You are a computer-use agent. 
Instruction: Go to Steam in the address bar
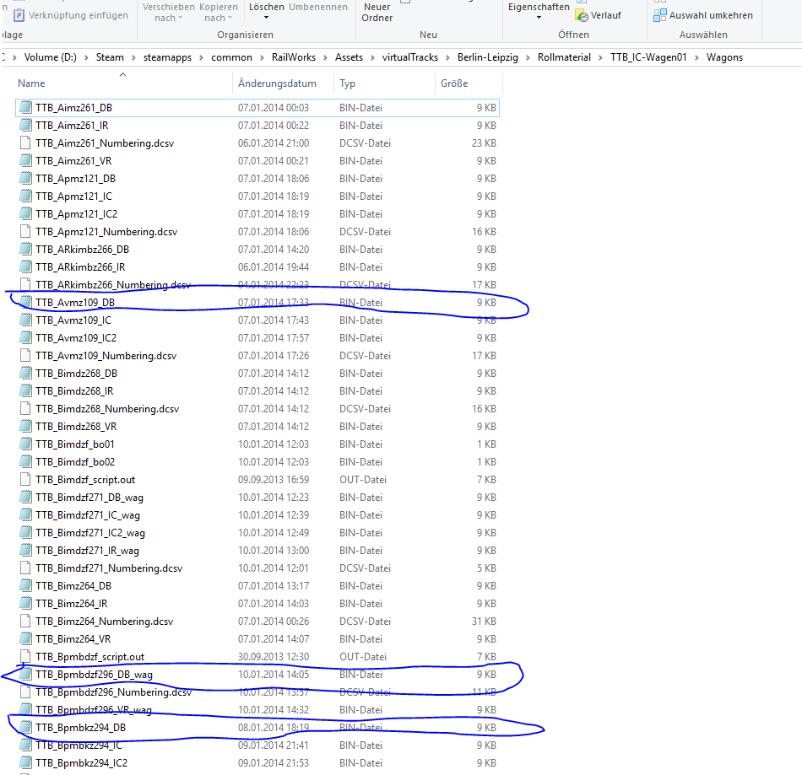pos(110,57)
